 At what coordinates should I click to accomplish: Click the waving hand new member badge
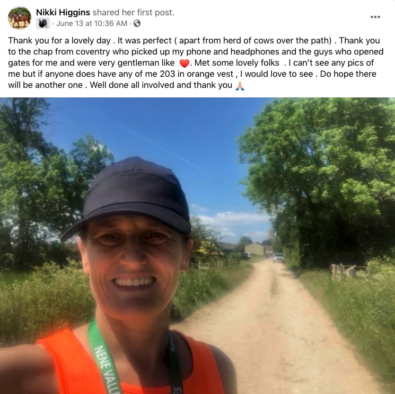[x=42, y=23]
